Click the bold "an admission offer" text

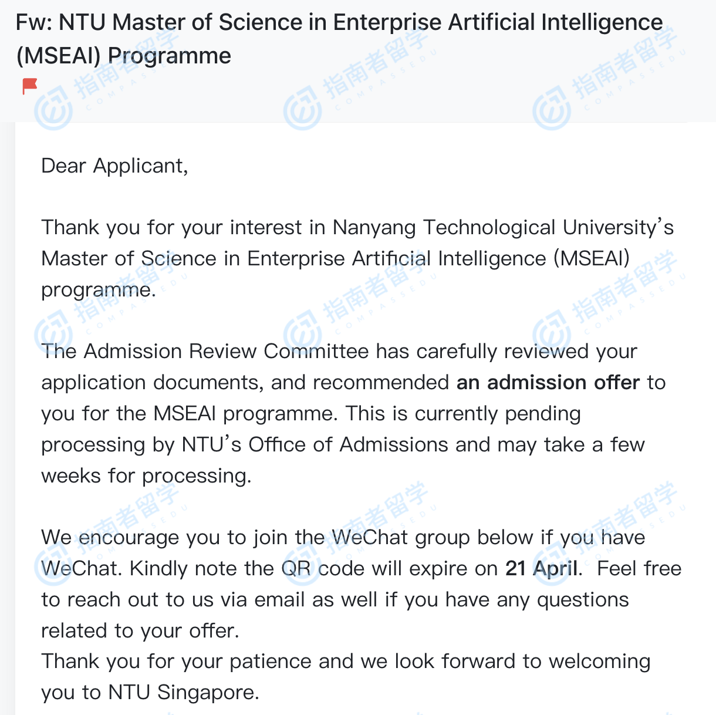tap(548, 383)
